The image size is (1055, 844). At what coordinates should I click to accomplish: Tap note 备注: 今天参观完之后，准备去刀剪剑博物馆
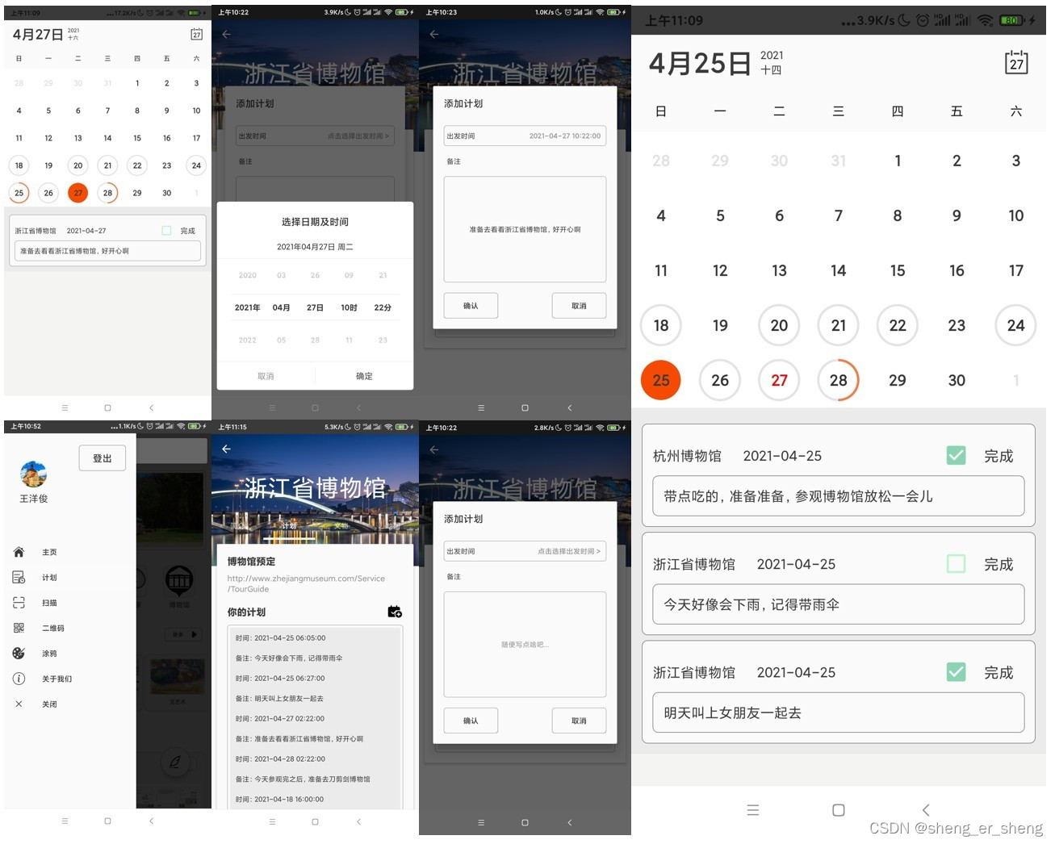click(x=303, y=779)
